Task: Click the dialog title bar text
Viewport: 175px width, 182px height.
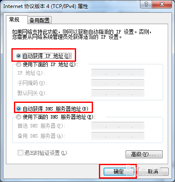Action: pos(46,6)
